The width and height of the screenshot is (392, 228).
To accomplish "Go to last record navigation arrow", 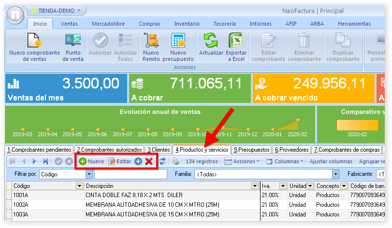I will tap(45, 161).
